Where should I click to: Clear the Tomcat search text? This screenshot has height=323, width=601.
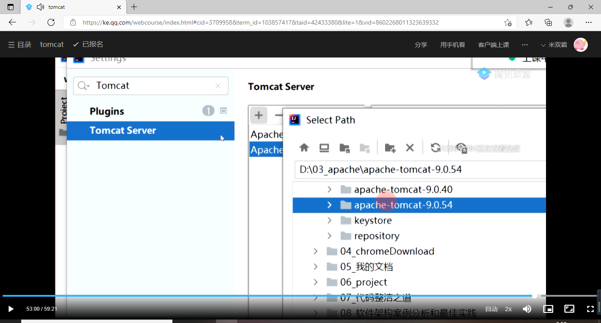click(218, 86)
